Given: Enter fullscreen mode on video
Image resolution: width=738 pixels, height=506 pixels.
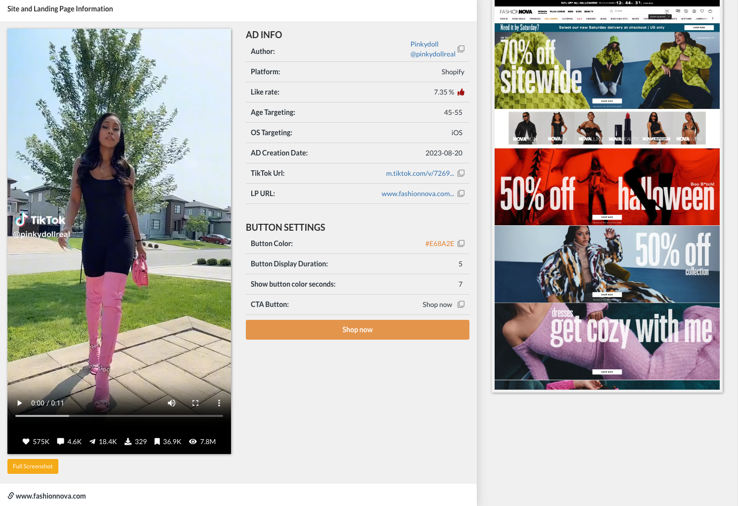Looking at the screenshot, I should (x=195, y=403).
